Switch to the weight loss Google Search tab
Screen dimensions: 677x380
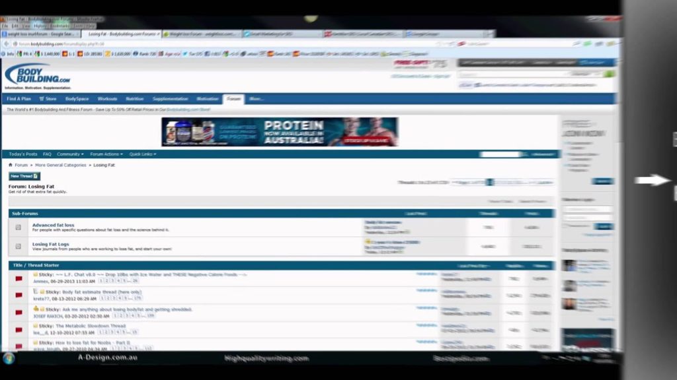(x=40, y=34)
